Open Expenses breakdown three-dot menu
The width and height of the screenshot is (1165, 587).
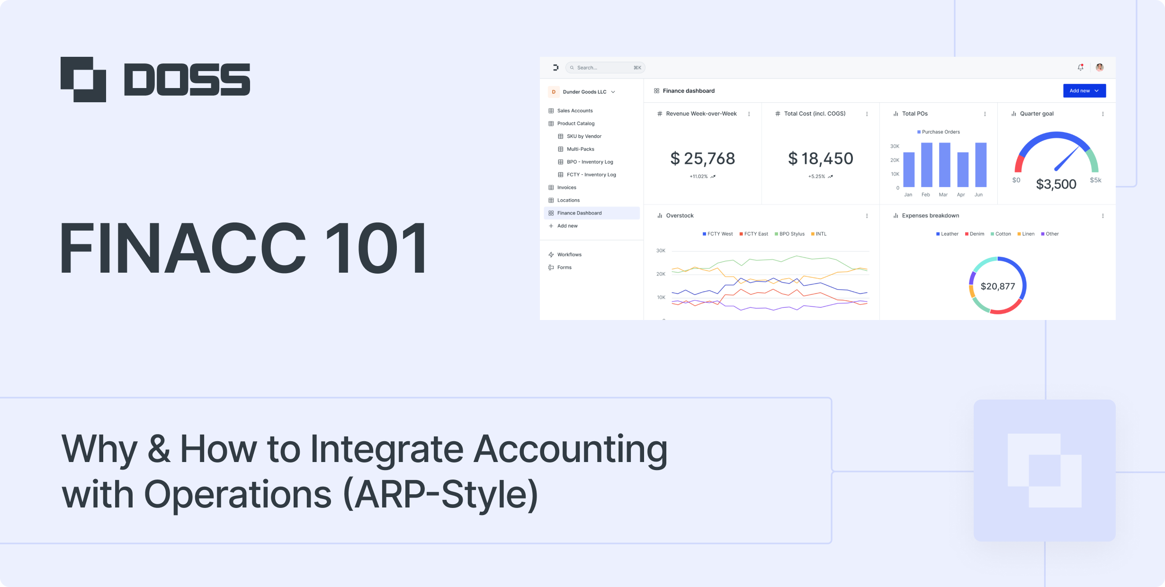click(1102, 216)
